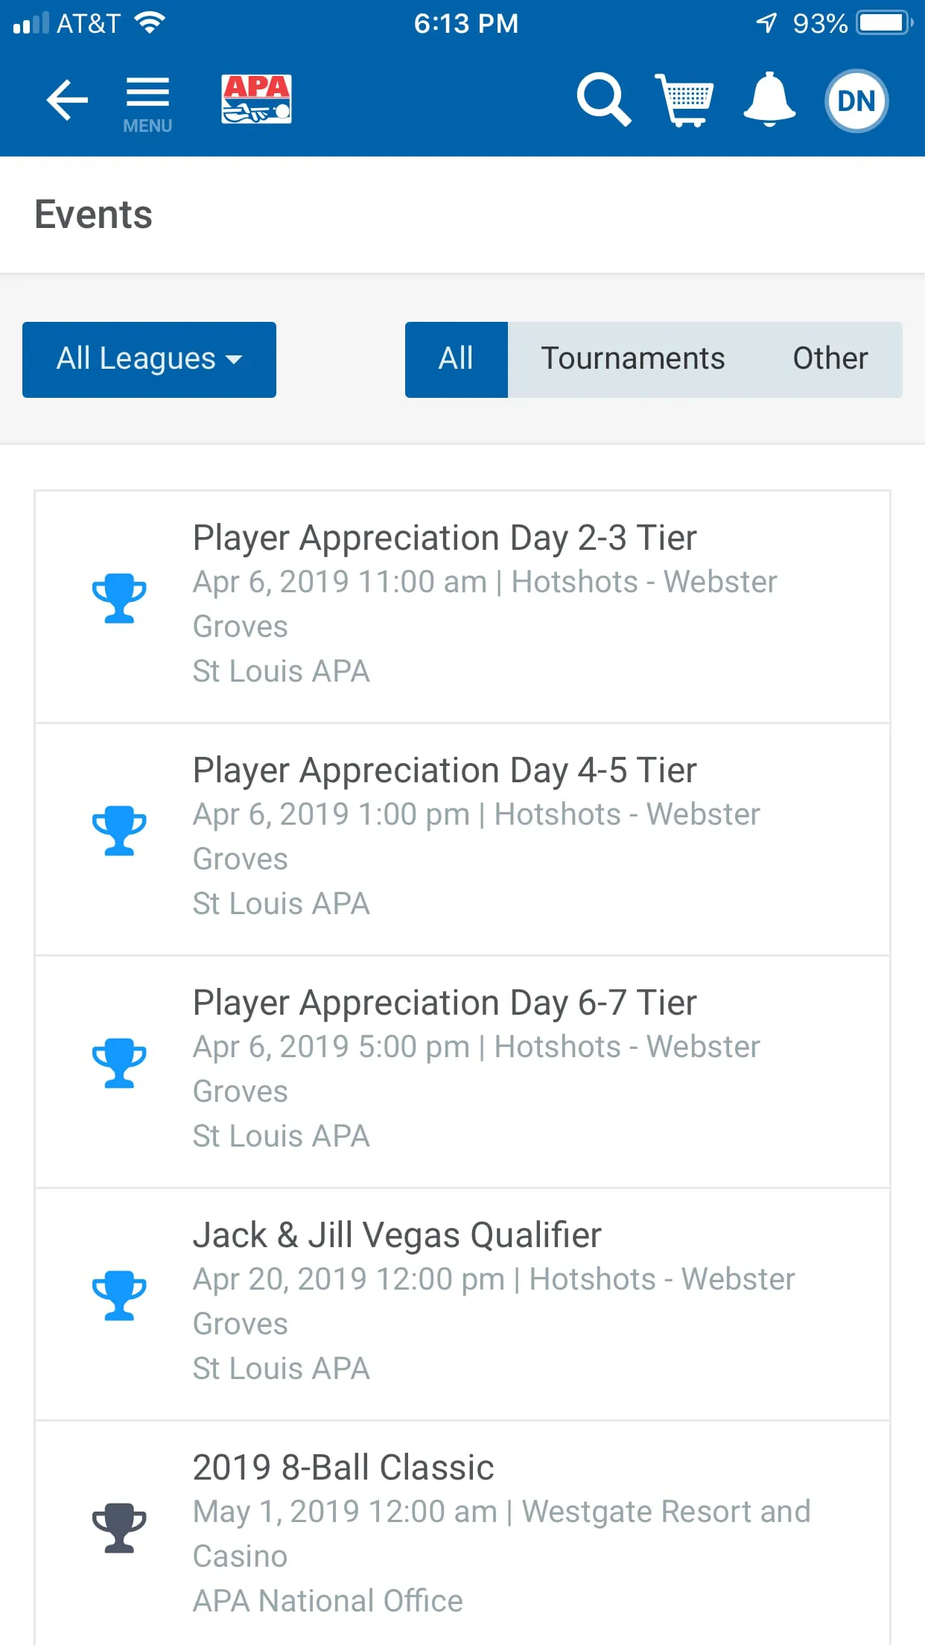Open search with magnifying glass icon
Image resolution: width=925 pixels, height=1645 pixels.
pos(603,99)
